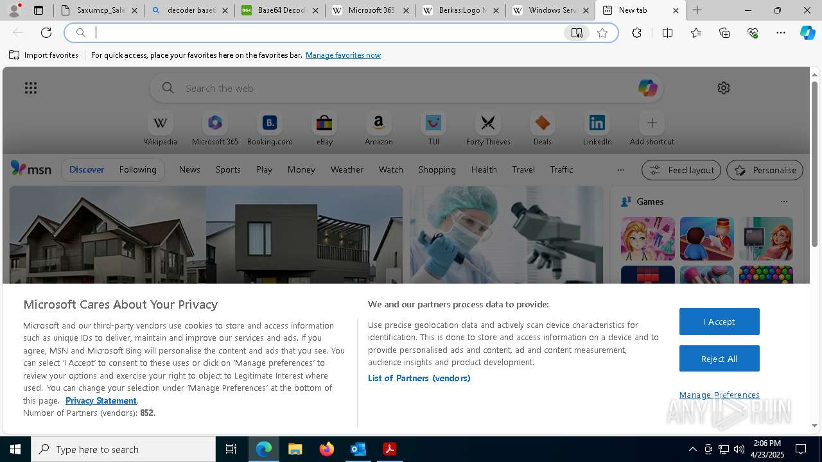This screenshot has width=822, height=462.
Task: Launch the Copilot sidebar icon
Action: pos(807,33)
